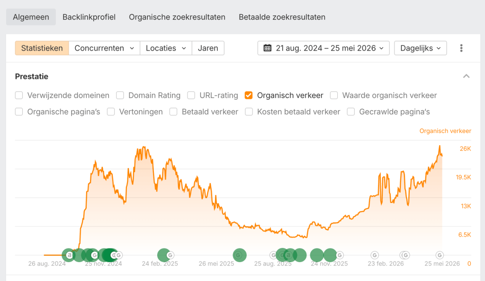Click the 26 aug. 2024 axis date label
This screenshot has height=281, width=485.
pyautogui.click(x=47, y=263)
